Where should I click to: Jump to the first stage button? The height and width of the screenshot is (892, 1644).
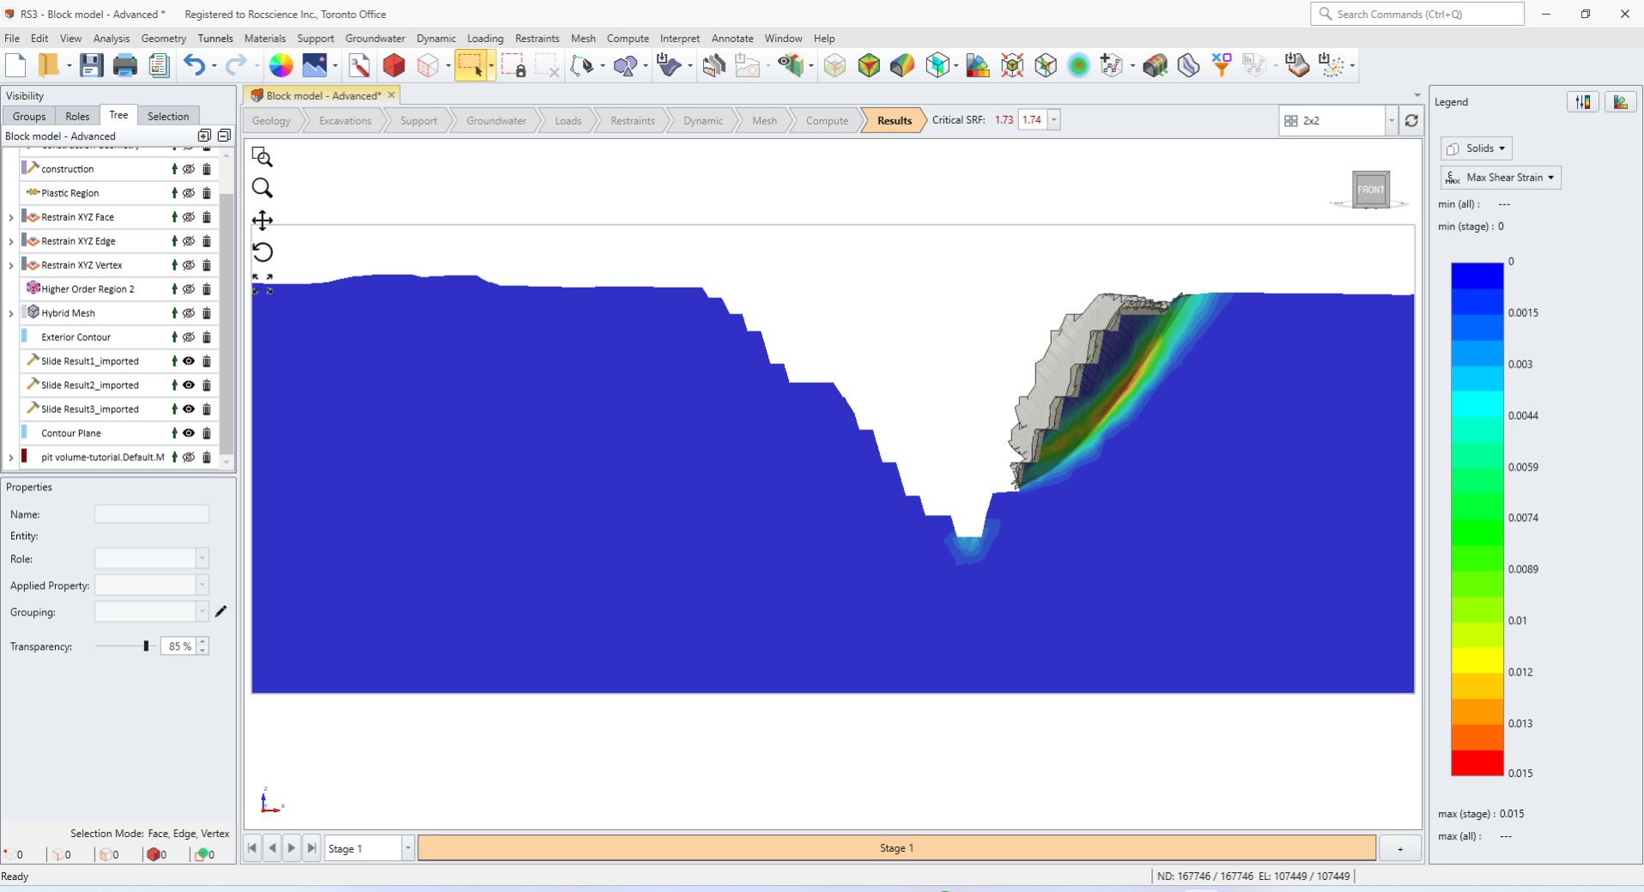pyautogui.click(x=252, y=848)
